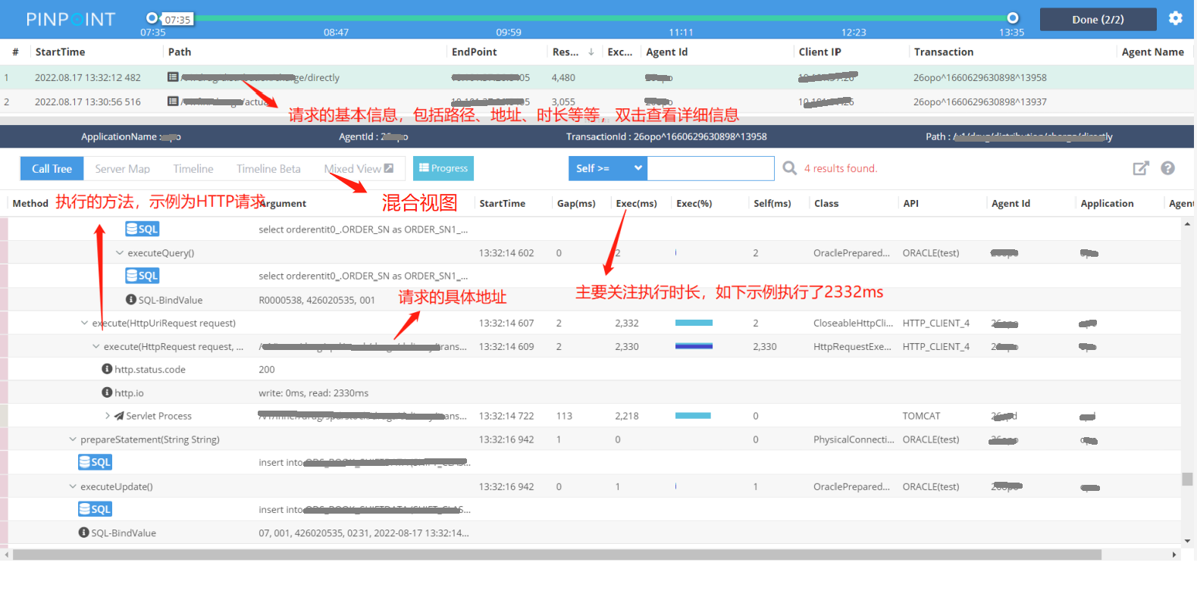Open the Mixed View tab
Screen dimensions: 1197x600
coord(359,169)
